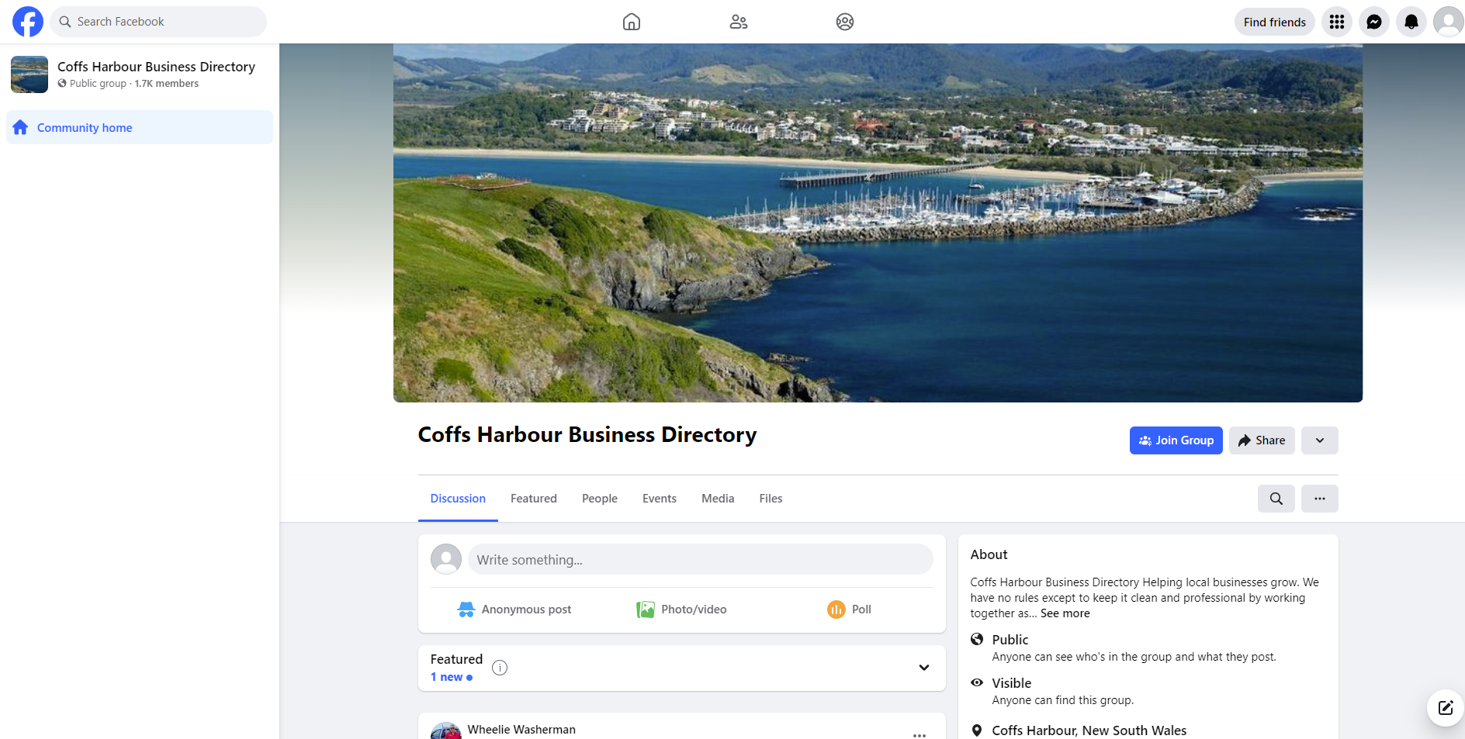Screen dimensions: 1465x739
Task: Open group more options ellipsis button
Action: coord(1320,499)
